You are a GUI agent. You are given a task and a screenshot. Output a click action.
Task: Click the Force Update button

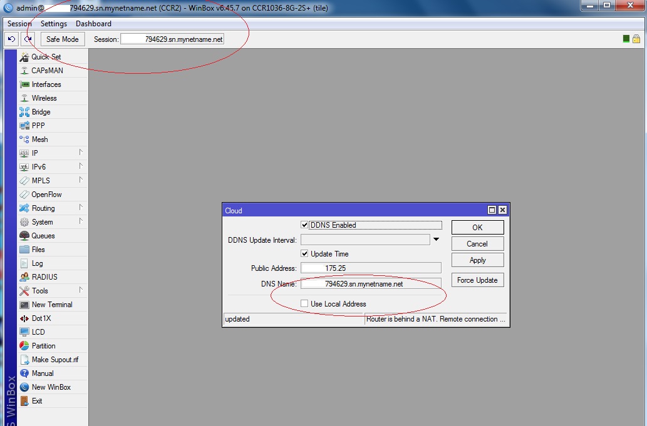coord(477,280)
